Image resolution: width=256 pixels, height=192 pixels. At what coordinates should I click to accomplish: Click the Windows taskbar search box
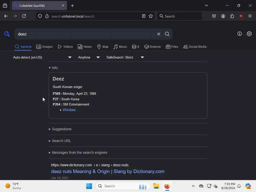click(123, 186)
